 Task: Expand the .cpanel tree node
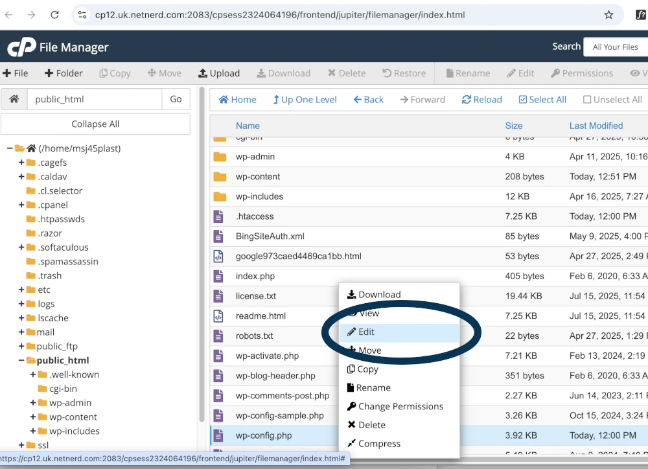pos(21,205)
